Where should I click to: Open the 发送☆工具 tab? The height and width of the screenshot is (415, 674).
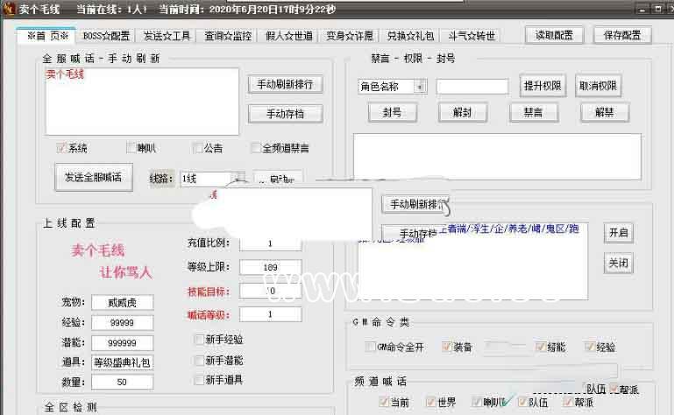click(x=166, y=36)
